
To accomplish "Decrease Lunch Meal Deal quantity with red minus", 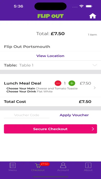I will (x=58, y=83).
